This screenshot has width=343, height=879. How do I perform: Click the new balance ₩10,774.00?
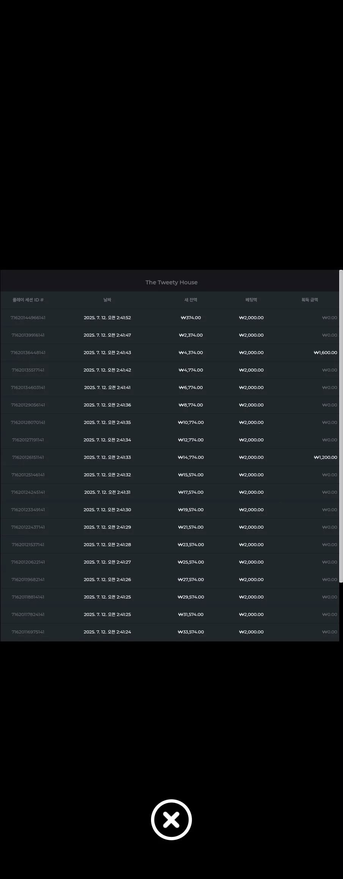tap(191, 422)
